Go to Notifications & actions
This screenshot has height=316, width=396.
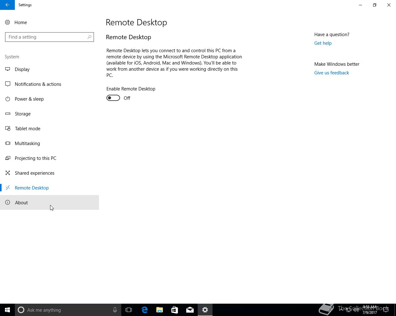point(49,84)
